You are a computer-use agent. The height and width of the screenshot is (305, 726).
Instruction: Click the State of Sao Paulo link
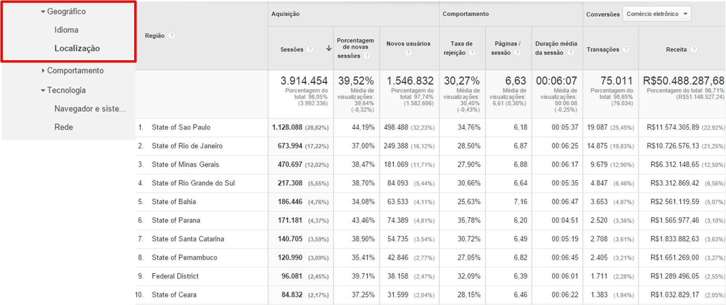181,127
